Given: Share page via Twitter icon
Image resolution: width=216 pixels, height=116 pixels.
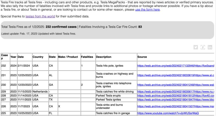Looking at the screenshot, I should (196, 47).
